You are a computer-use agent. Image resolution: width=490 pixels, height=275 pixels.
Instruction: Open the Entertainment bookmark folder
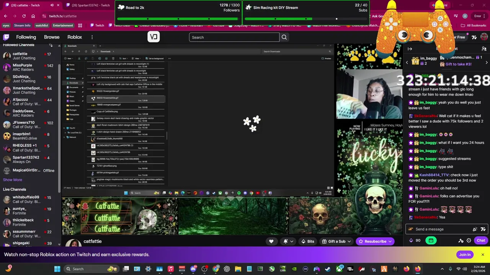click(x=63, y=25)
